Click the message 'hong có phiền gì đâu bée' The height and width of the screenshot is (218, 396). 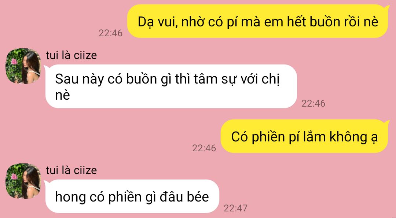point(132,196)
